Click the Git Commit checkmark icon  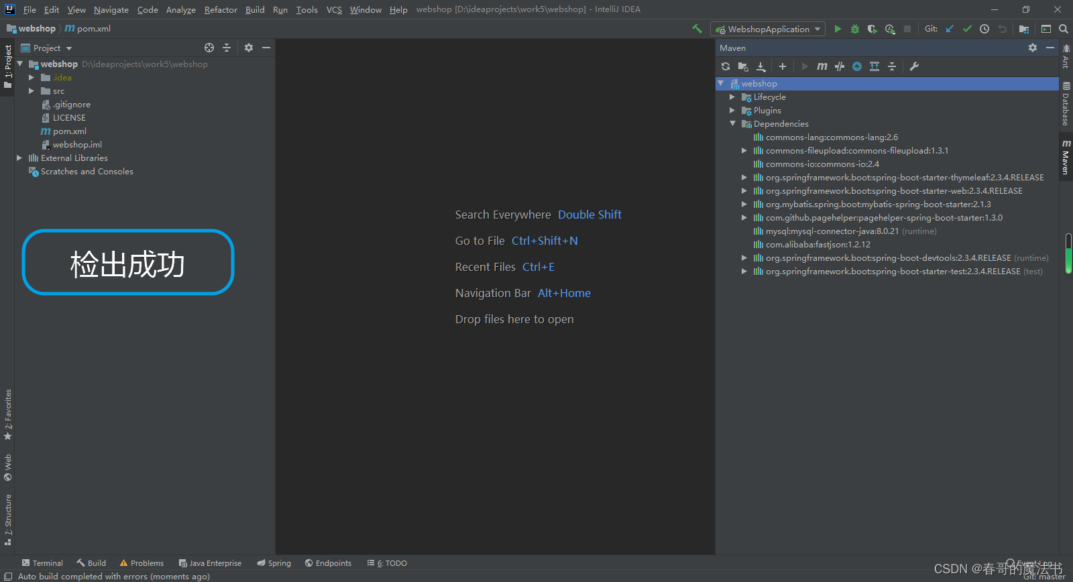click(967, 29)
